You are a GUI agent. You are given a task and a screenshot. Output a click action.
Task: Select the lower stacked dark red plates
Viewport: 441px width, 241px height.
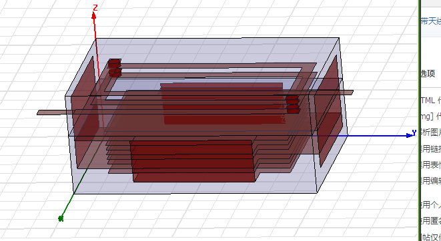pyautogui.click(x=193, y=160)
